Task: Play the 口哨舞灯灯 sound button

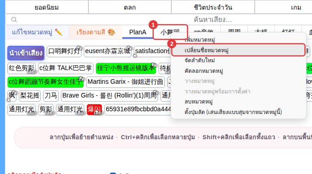Action: coord(64,51)
